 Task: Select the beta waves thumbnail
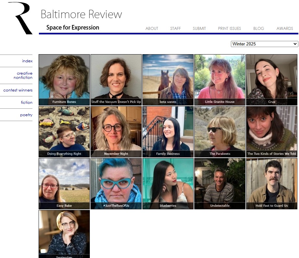(168, 80)
